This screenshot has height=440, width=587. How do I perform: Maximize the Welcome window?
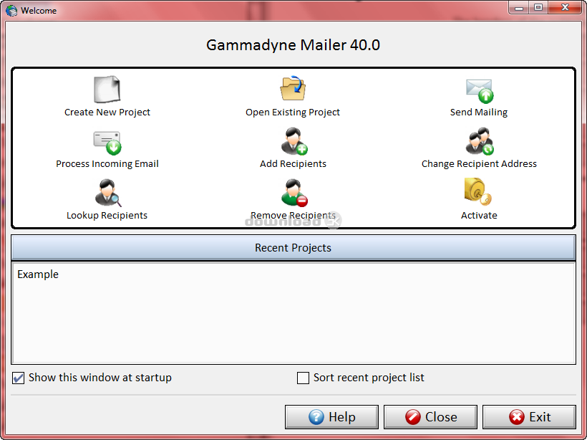coord(538,7)
